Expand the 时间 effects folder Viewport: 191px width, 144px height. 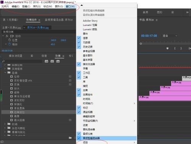(5, 124)
